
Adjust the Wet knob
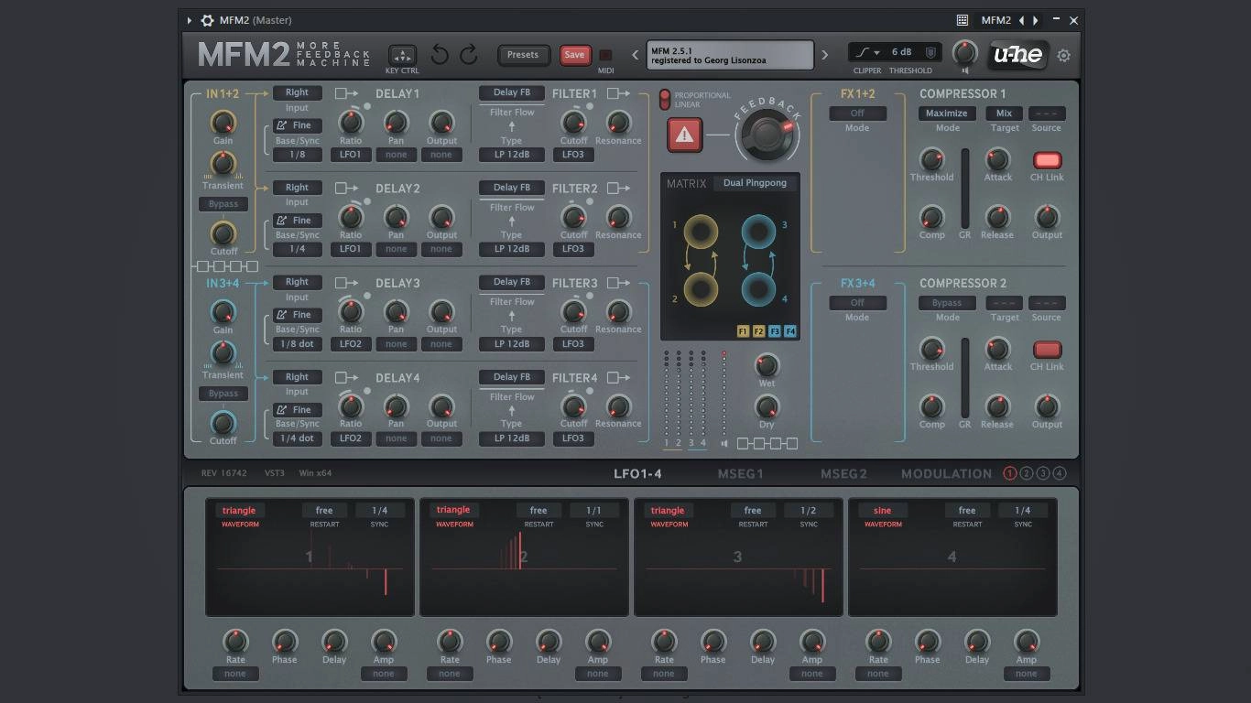click(x=767, y=366)
